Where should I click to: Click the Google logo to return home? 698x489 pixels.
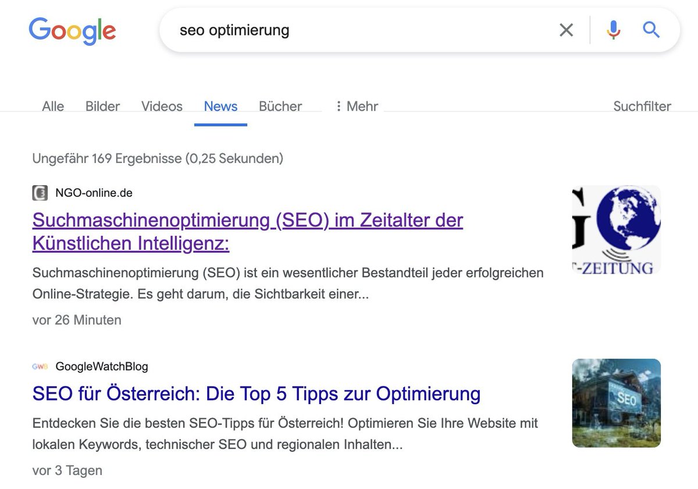coord(72,31)
